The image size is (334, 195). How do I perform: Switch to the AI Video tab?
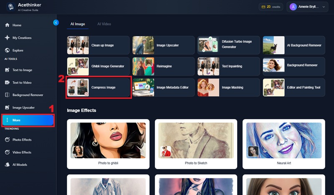tap(104, 24)
